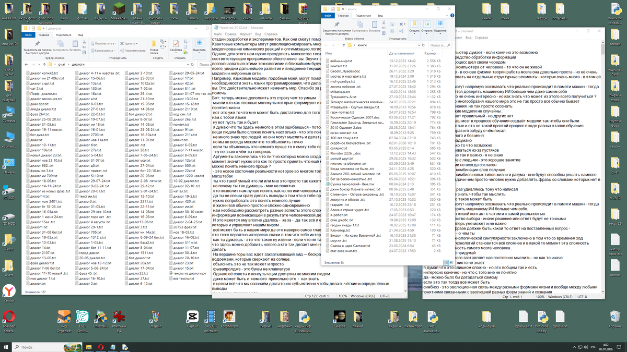Open the Yandex desktop shortcut
This screenshot has width=627, height=352.
pos(9,293)
